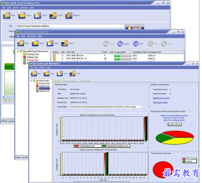Click Delete task icon in middle window

pyautogui.click(x=164, y=44)
